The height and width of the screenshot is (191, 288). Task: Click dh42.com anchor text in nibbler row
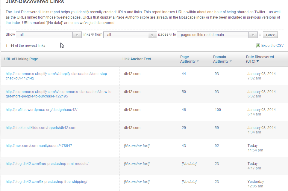point(132,128)
